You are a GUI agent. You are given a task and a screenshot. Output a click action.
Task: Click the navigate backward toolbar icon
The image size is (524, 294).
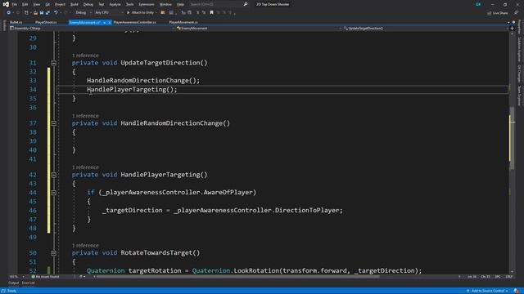click(x=9, y=13)
